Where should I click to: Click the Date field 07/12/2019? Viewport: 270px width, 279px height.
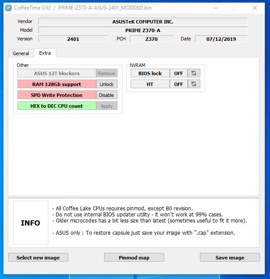[221, 39]
